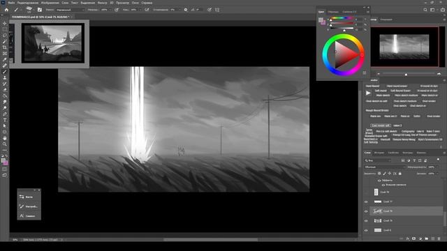The image size is (447, 251).
Task: Toggle Эффекты visibility eye
Action: (x=379, y=181)
